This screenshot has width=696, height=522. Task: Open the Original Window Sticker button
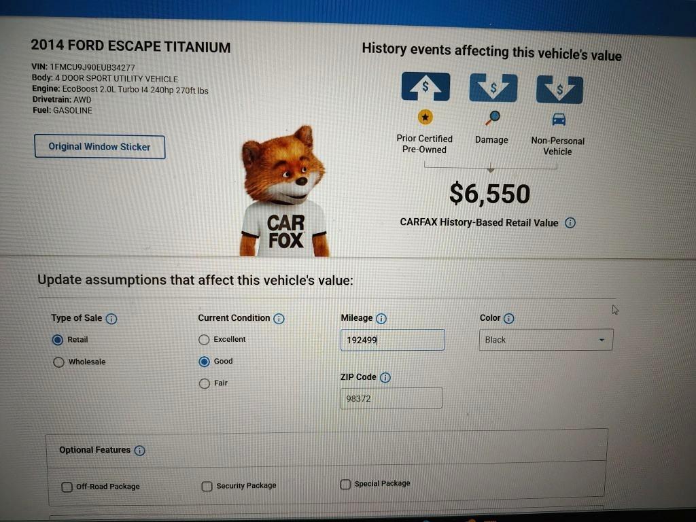tap(99, 147)
